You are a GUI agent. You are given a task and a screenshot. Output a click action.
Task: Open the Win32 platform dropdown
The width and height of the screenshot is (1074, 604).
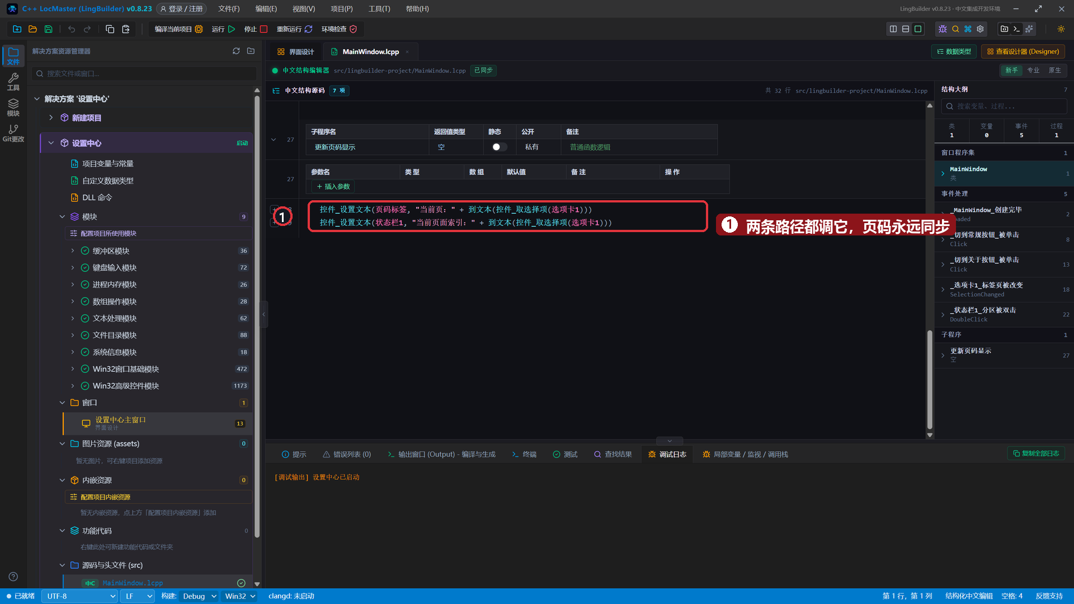[240, 596]
